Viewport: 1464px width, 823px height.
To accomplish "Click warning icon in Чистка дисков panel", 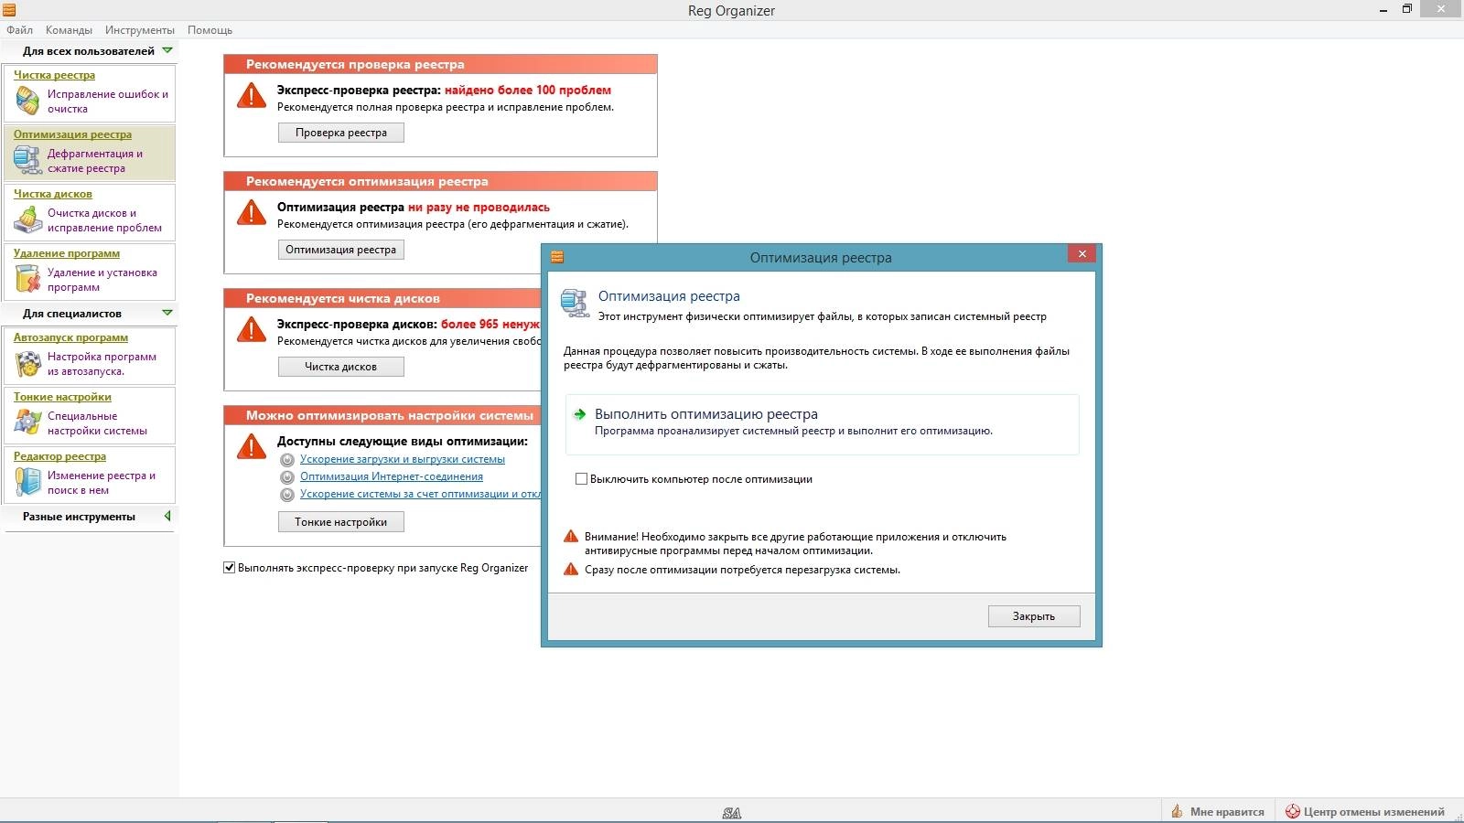I will pos(252,329).
